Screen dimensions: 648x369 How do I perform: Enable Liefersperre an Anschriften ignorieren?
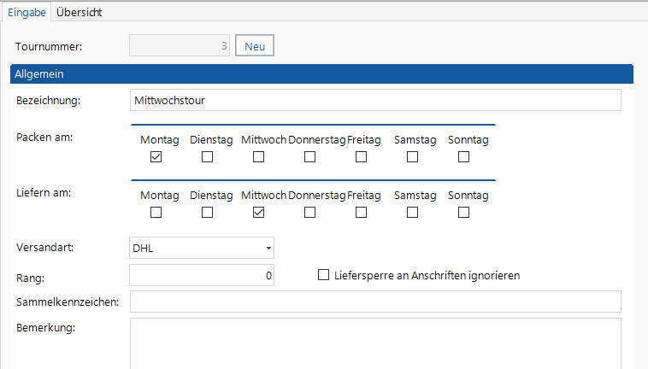point(323,275)
